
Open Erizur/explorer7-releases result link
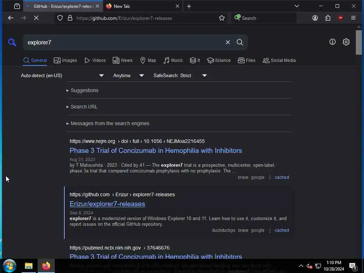(107, 204)
